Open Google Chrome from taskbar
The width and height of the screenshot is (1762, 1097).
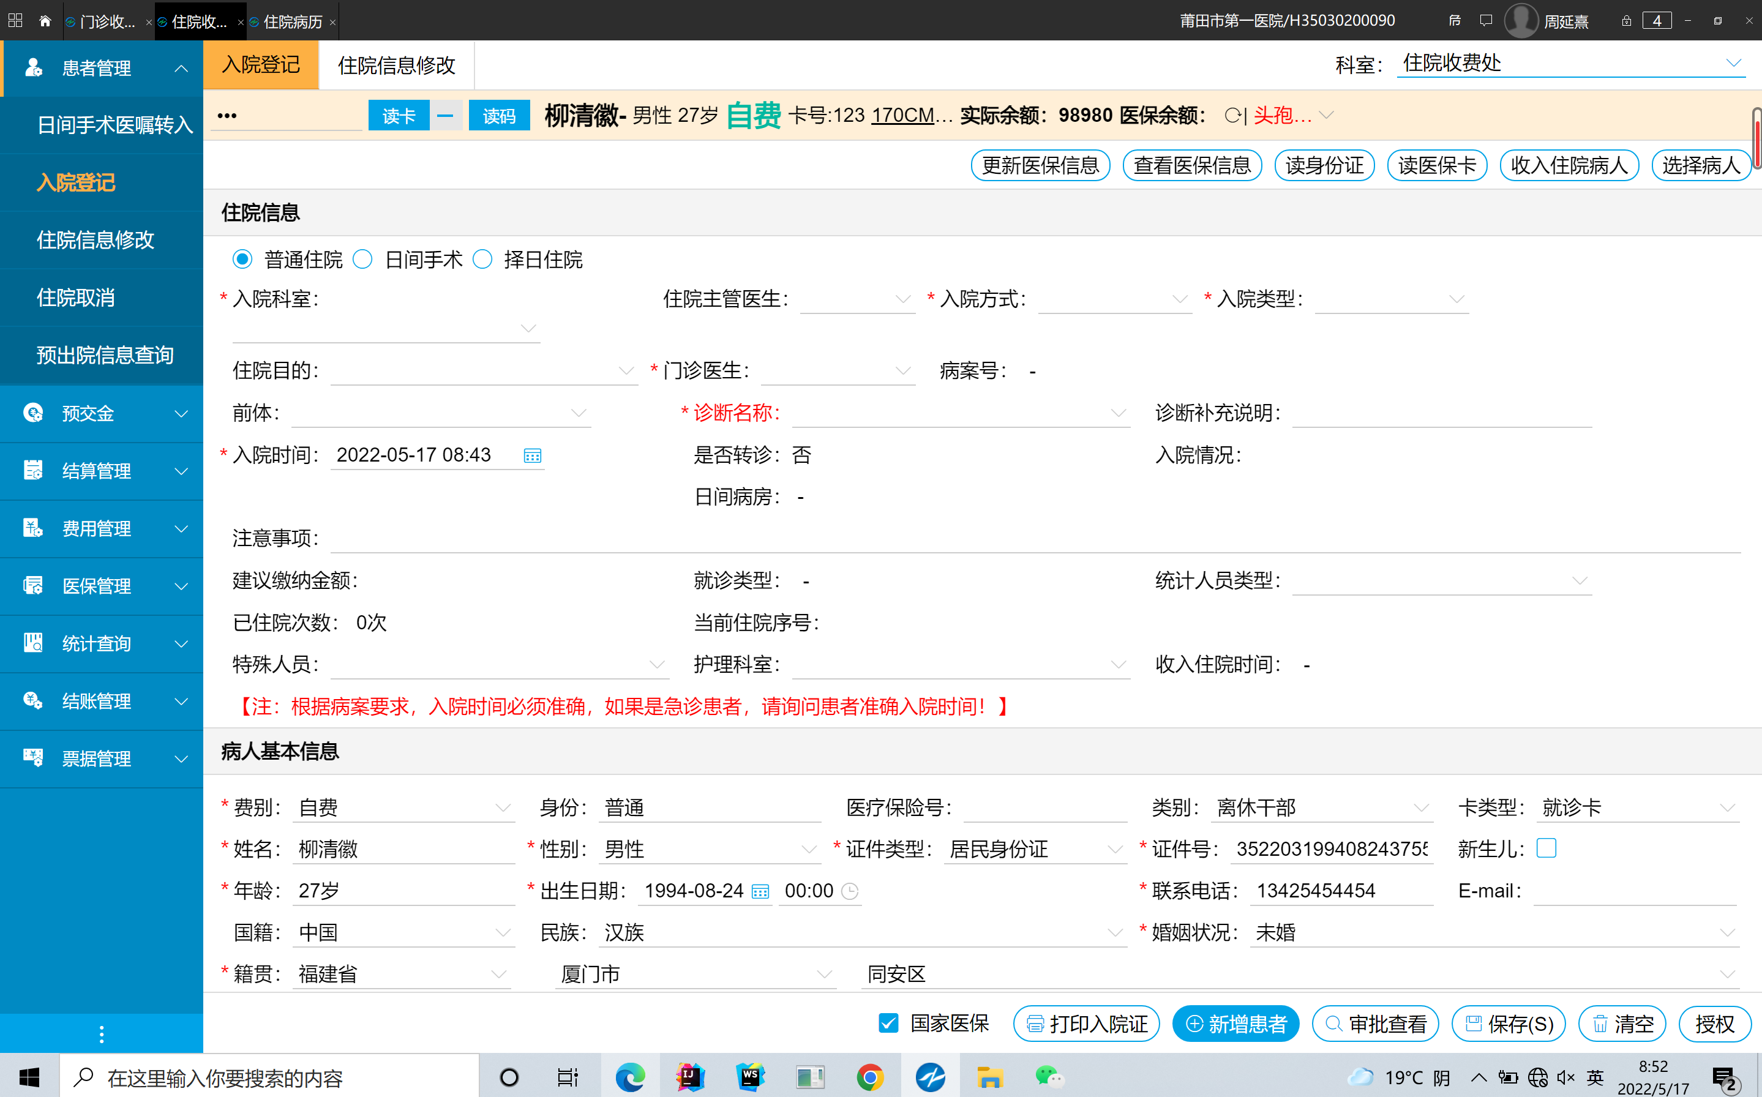point(870,1077)
